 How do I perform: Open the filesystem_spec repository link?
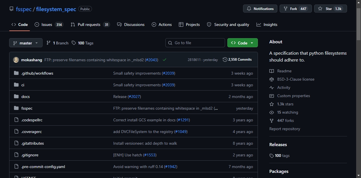(56, 9)
